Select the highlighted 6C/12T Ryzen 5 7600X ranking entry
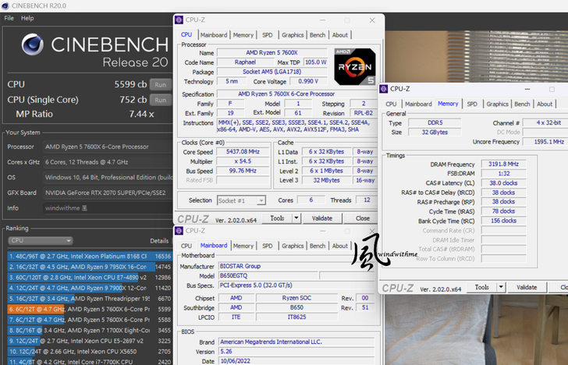This screenshot has width=568, height=365. tap(86, 309)
